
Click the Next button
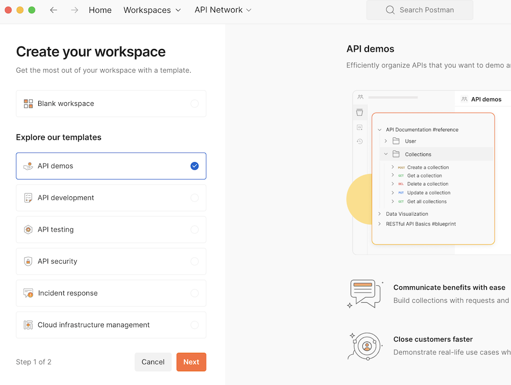[191, 361]
